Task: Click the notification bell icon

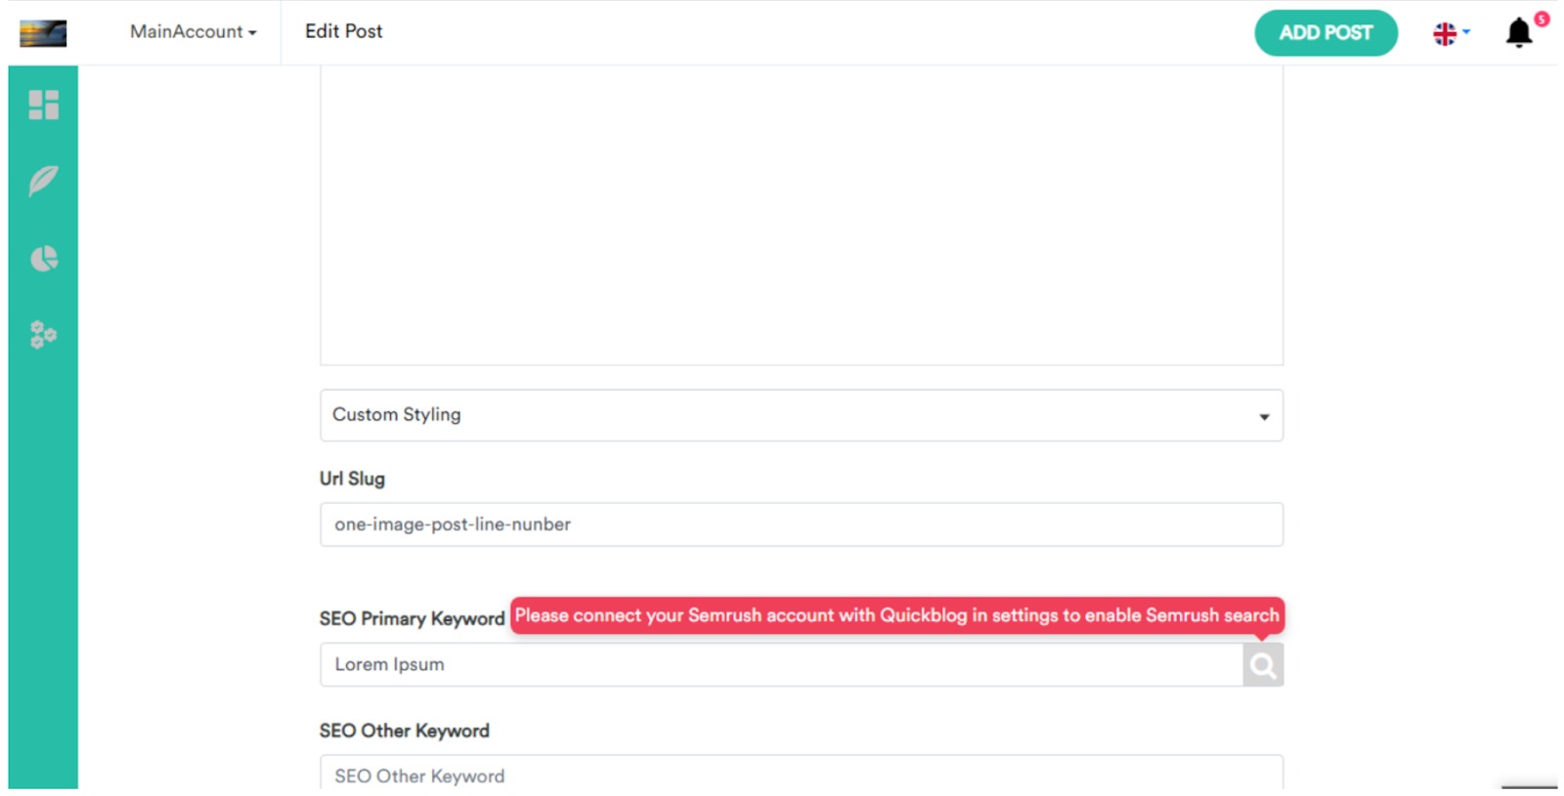Action: click(1518, 33)
